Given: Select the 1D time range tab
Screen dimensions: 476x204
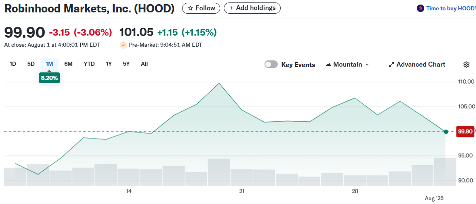Looking at the screenshot, I should (x=13, y=64).
